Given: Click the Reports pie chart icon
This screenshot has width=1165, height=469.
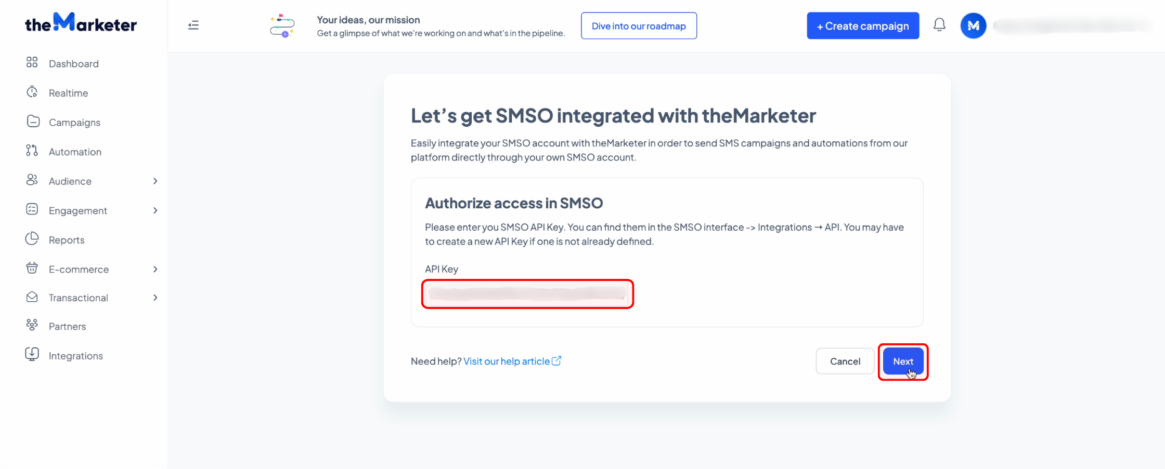Looking at the screenshot, I should tap(32, 238).
